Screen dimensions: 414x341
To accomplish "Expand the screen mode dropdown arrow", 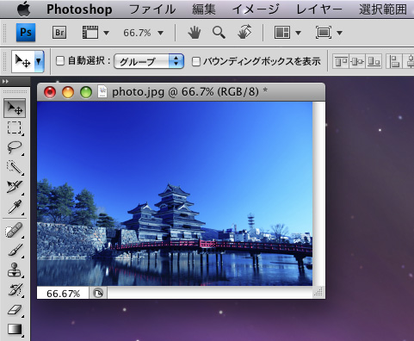I will tap(339, 33).
